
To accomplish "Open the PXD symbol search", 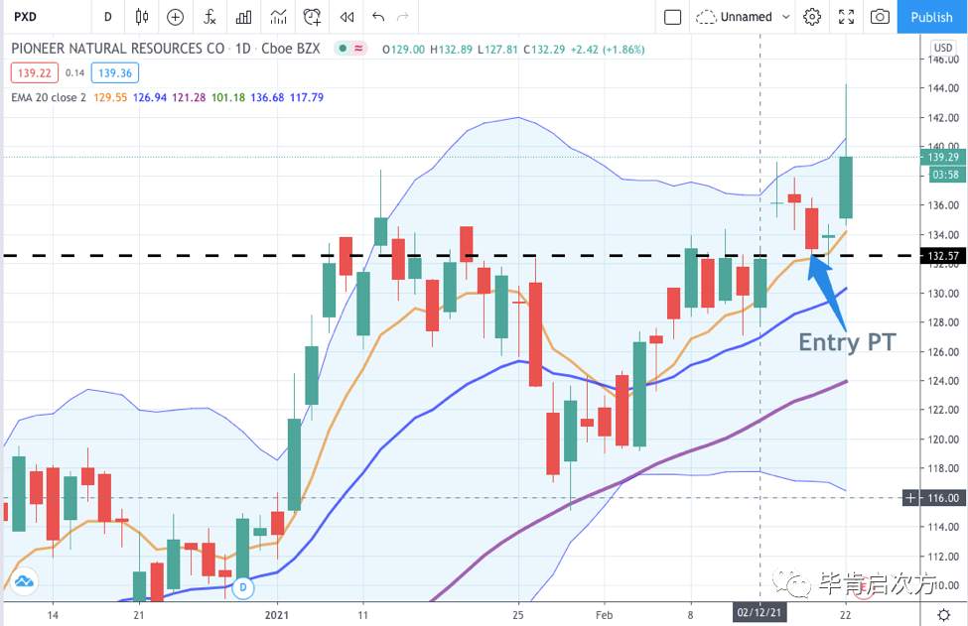I will (25, 17).
